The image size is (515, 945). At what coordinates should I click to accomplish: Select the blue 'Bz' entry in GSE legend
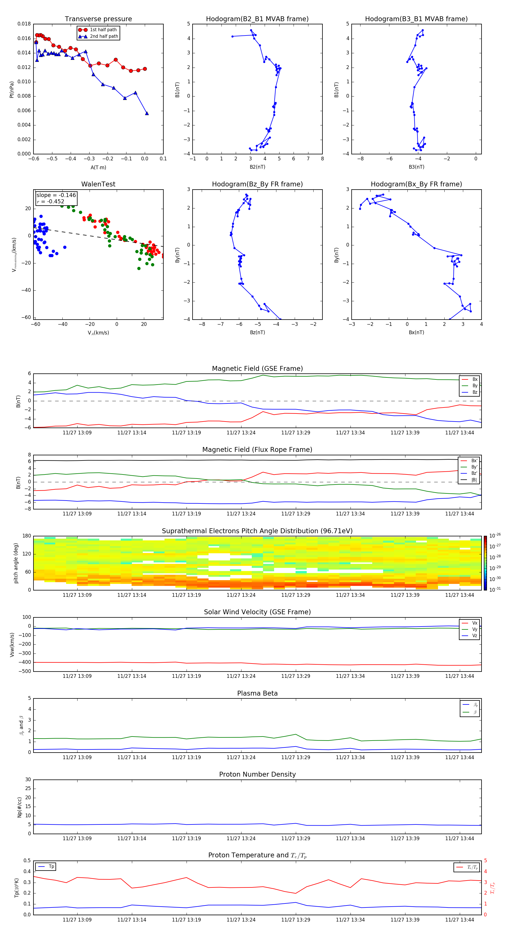pos(470,392)
